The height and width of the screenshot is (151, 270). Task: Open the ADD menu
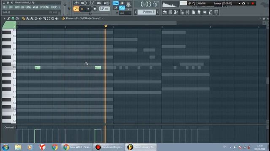pyautogui.click(x=17, y=7)
